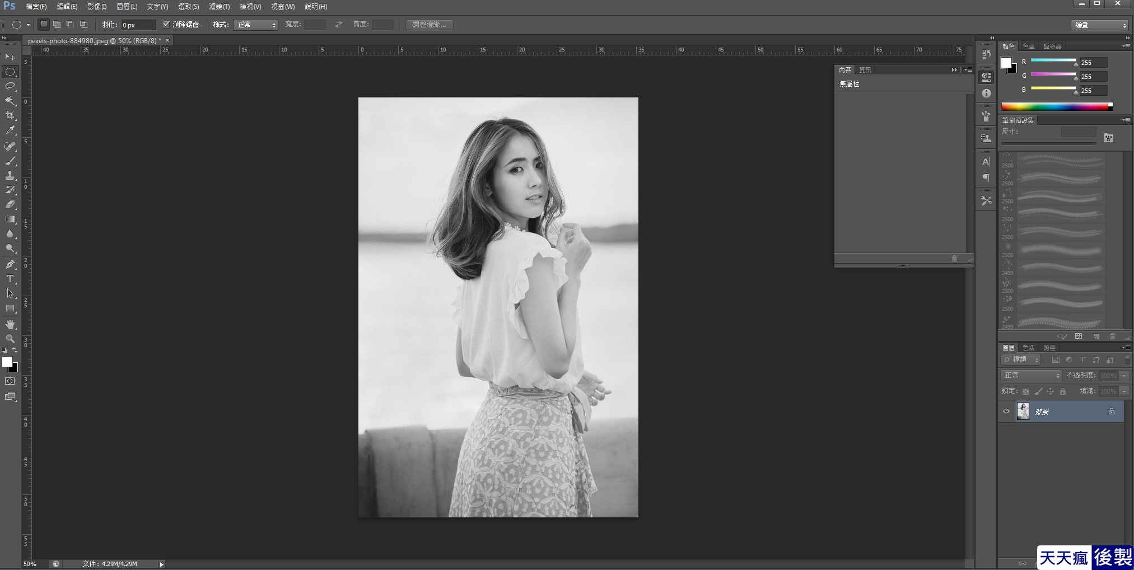
Task: Select the Hand tool
Action: [10, 324]
